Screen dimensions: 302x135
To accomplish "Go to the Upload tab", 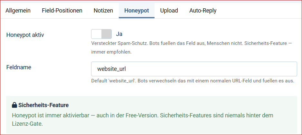I will pos(169,11).
